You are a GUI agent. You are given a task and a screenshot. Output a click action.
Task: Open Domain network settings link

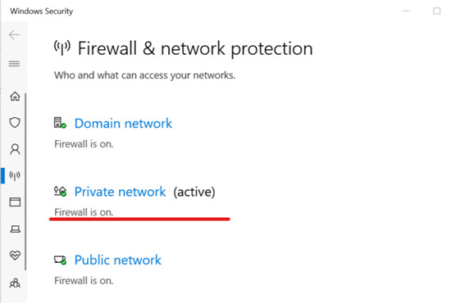coord(123,124)
